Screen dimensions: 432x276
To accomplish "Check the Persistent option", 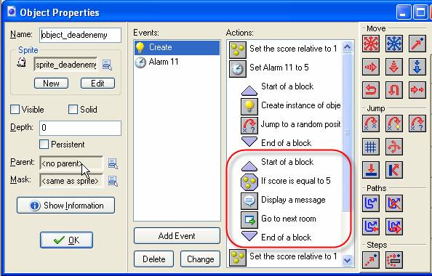I will [44, 145].
